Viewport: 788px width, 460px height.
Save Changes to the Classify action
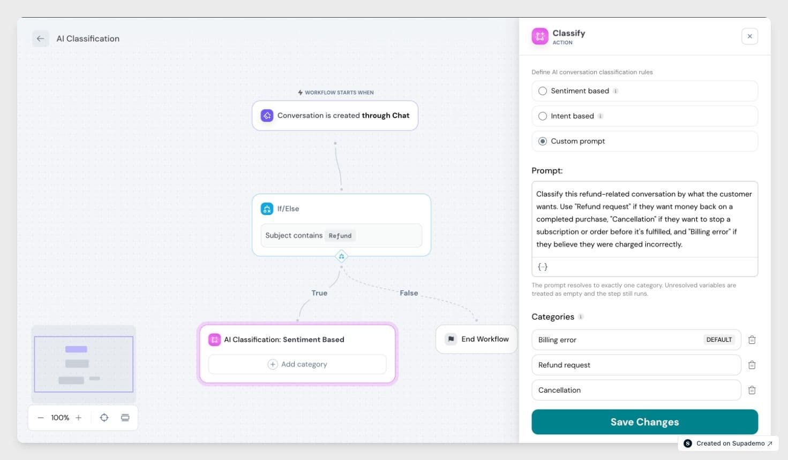click(x=644, y=422)
